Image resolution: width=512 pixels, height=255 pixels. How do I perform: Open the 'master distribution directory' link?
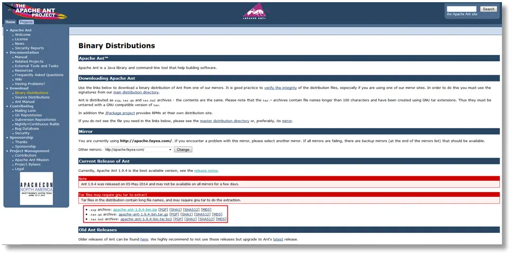[x=225, y=121]
